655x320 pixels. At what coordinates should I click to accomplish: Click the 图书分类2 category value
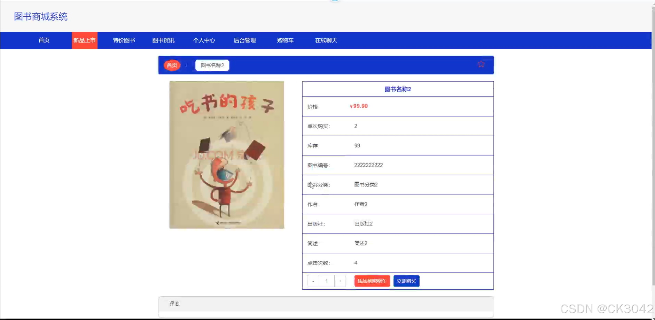[x=366, y=185]
